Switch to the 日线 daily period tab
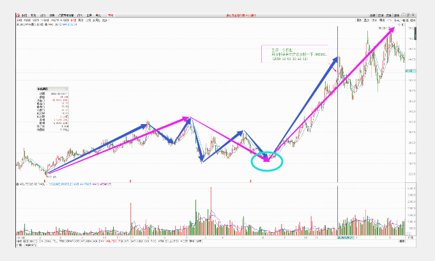The image size is (435, 261). tap(68, 20)
